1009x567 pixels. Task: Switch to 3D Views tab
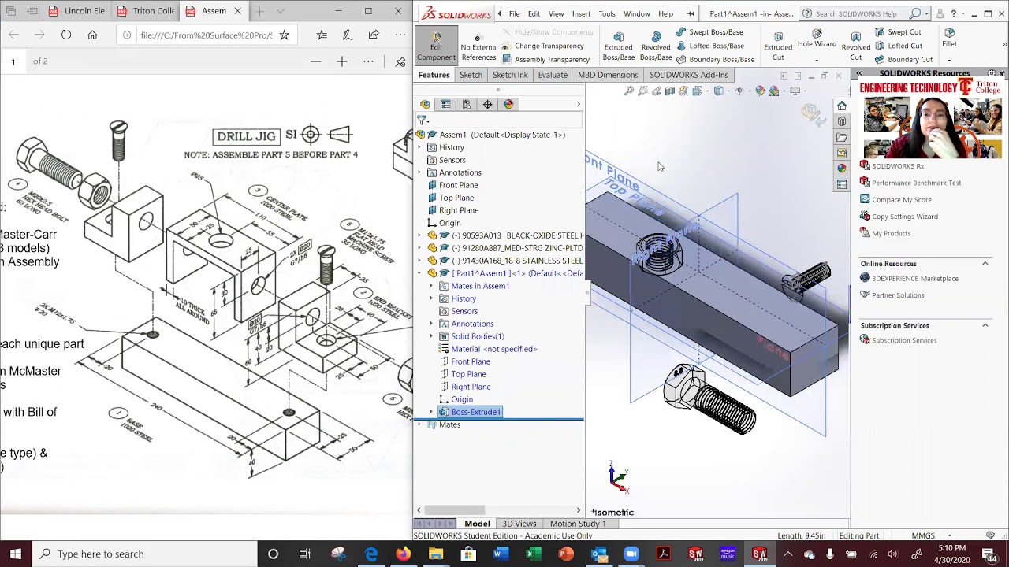click(519, 524)
